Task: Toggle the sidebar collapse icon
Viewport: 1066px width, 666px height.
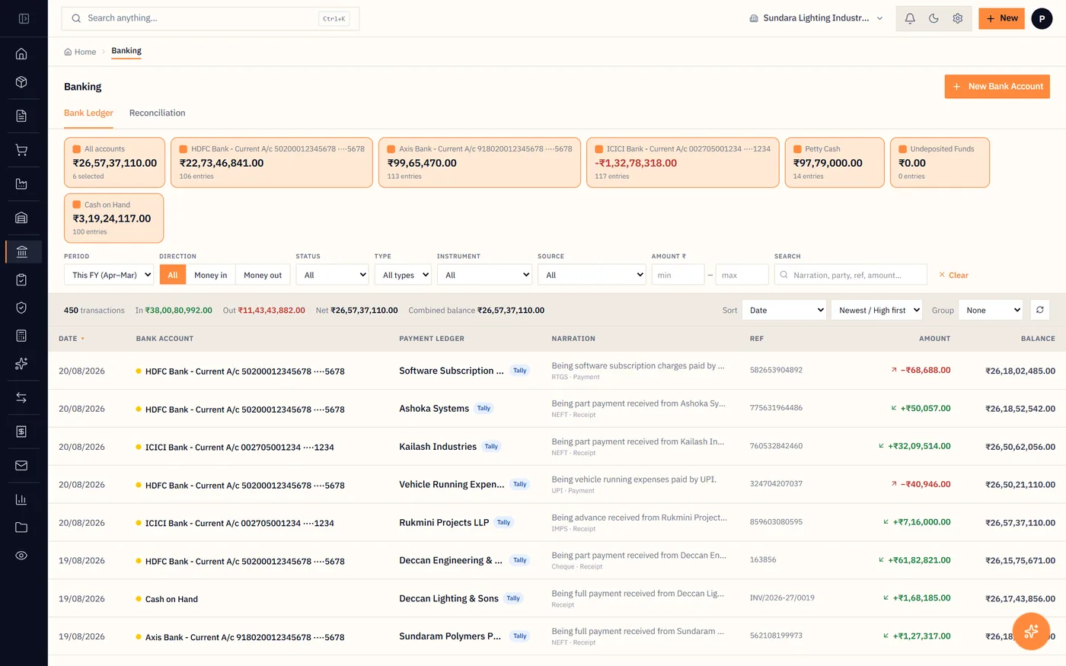Action: tap(24, 18)
